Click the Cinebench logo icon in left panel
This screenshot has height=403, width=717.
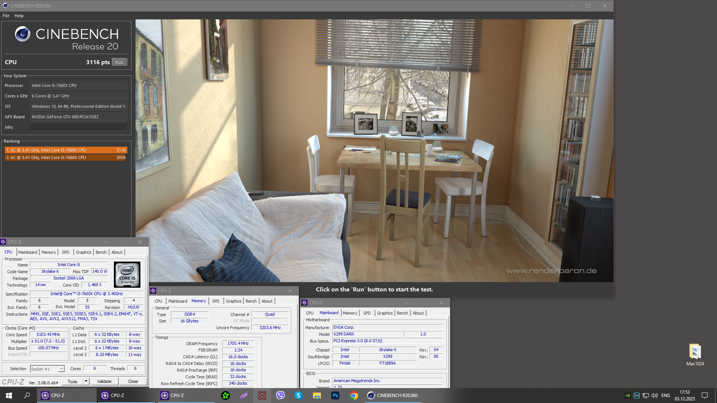22,34
